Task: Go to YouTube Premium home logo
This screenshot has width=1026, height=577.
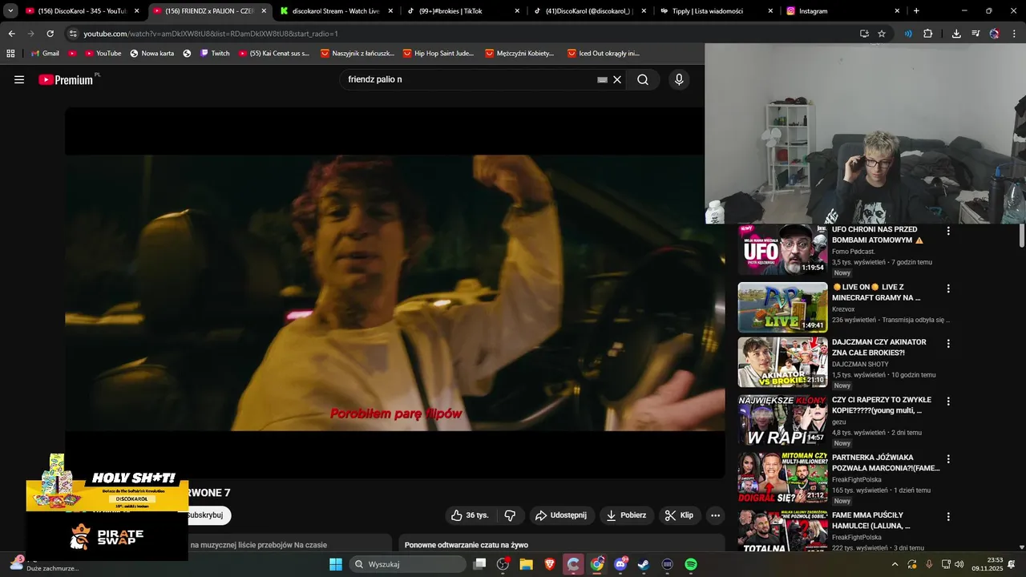Action: [66, 79]
